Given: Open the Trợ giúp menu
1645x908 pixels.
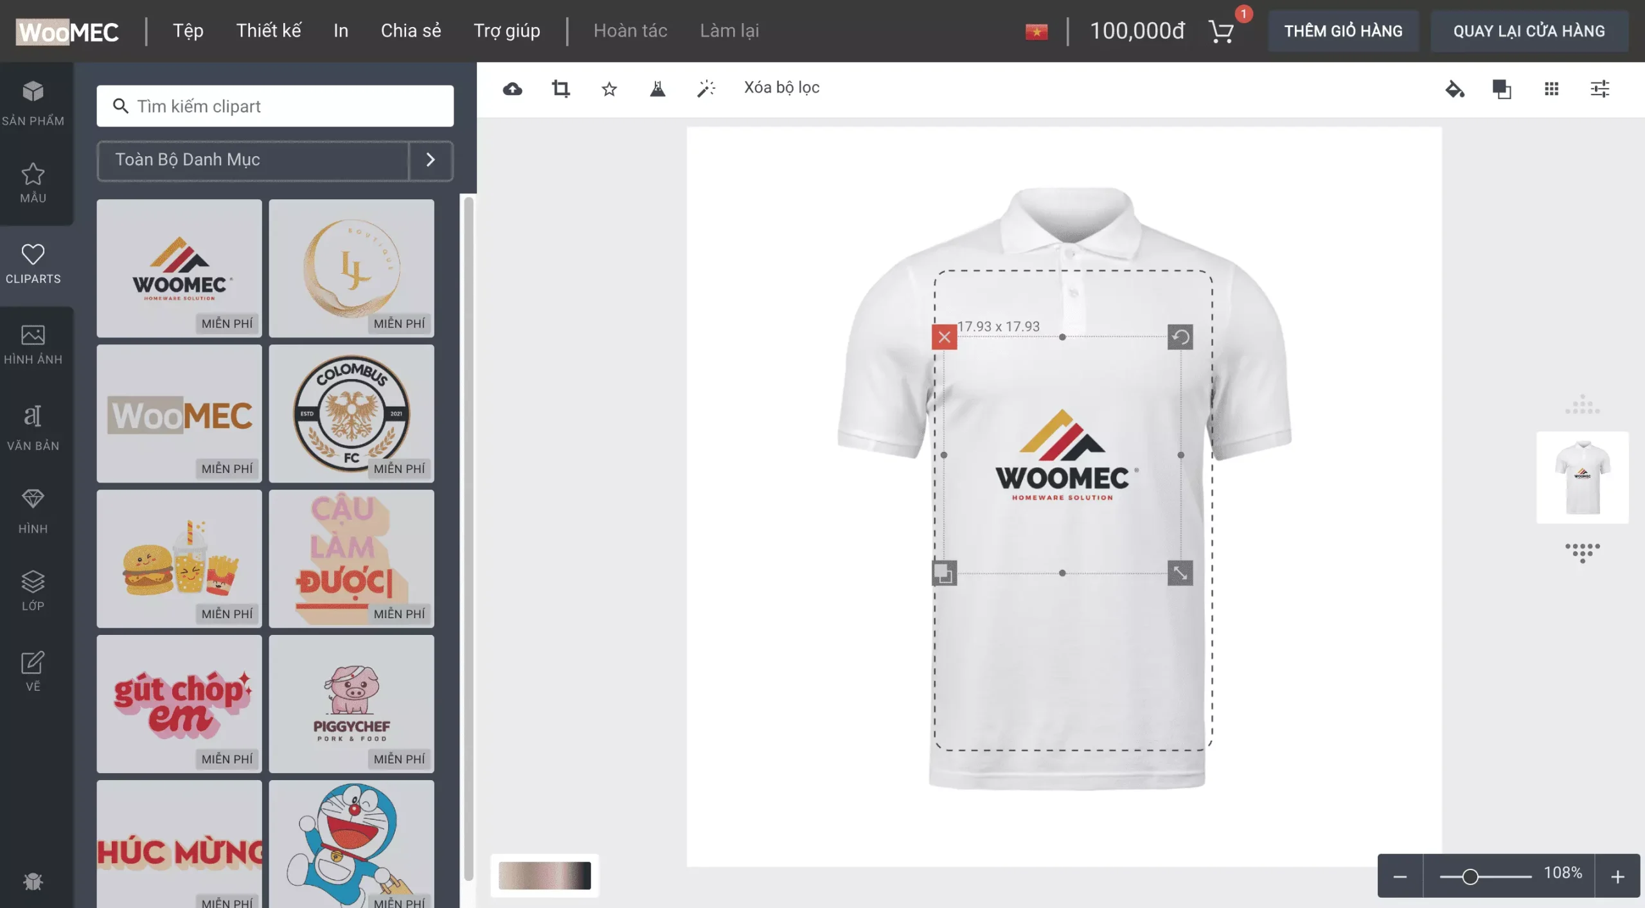Looking at the screenshot, I should pyautogui.click(x=506, y=31).
